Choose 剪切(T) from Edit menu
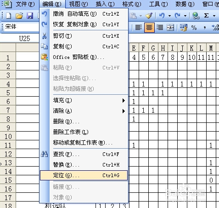This screenshot has height=208, width=219. pos(84,36)
